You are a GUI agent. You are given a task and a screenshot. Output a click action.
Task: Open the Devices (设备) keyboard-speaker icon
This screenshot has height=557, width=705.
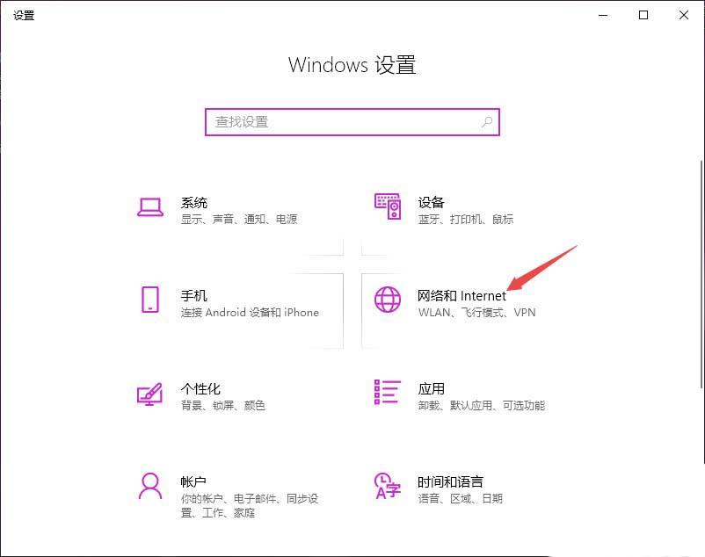click(x=388, y=206)
